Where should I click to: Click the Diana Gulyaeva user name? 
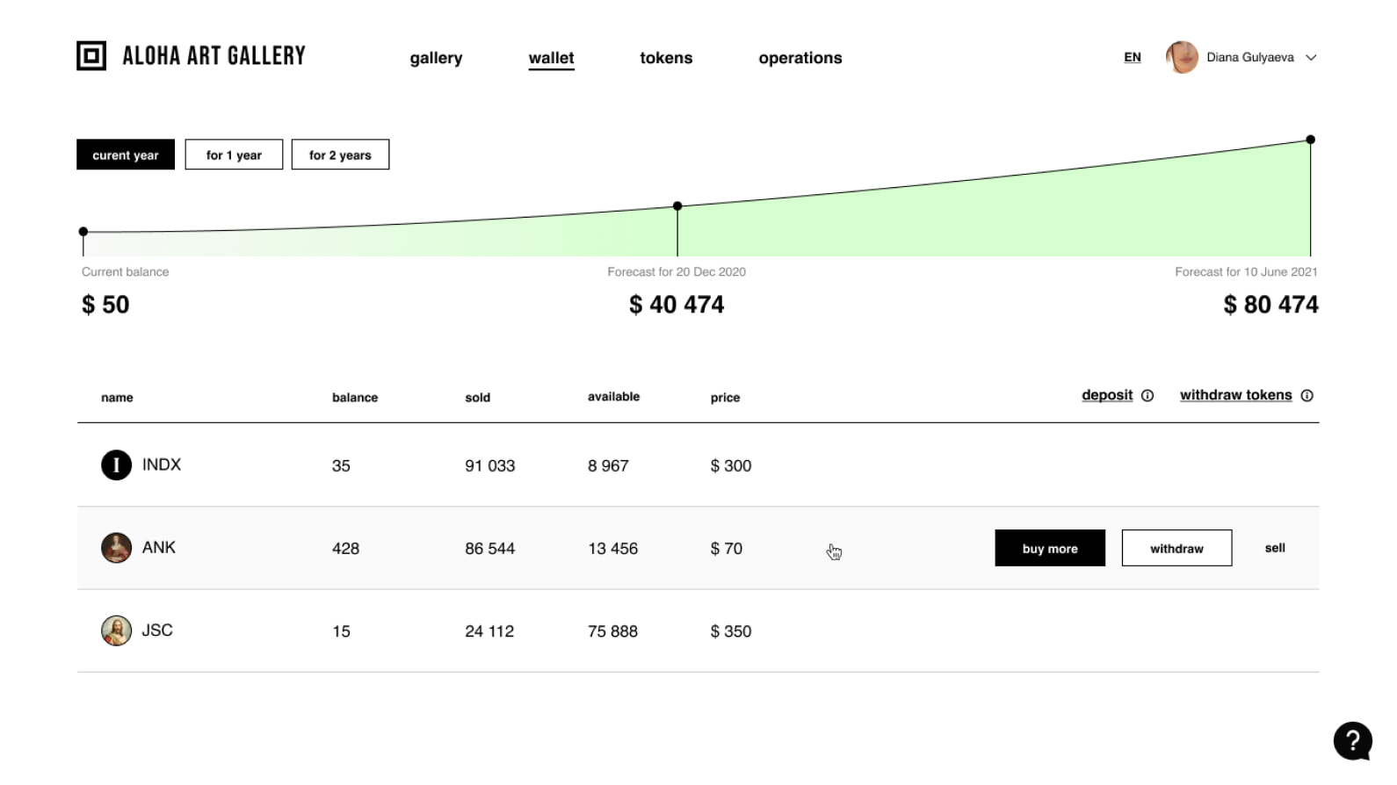tap(1249, 57)
